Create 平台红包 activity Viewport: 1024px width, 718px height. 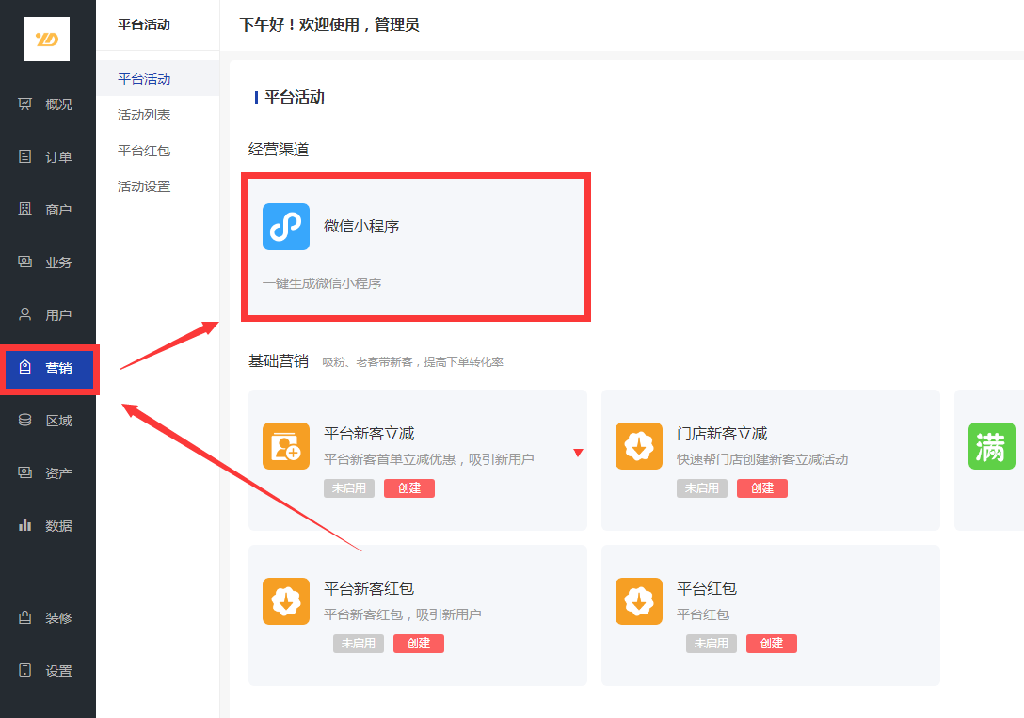771,644
